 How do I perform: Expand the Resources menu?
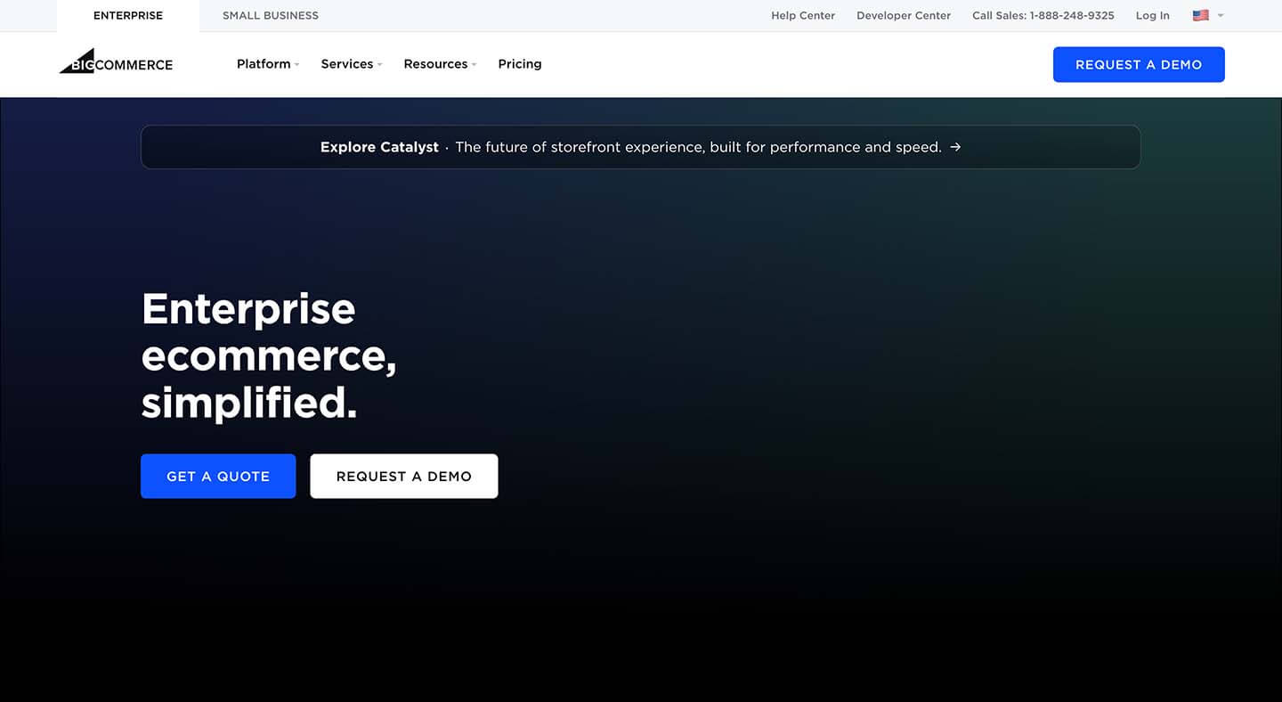(x=440, y=64)
